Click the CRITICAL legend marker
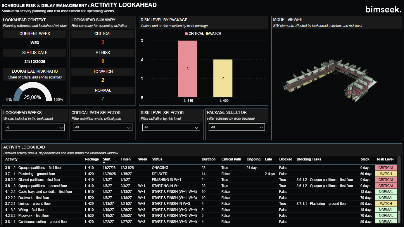 point(187,34)
